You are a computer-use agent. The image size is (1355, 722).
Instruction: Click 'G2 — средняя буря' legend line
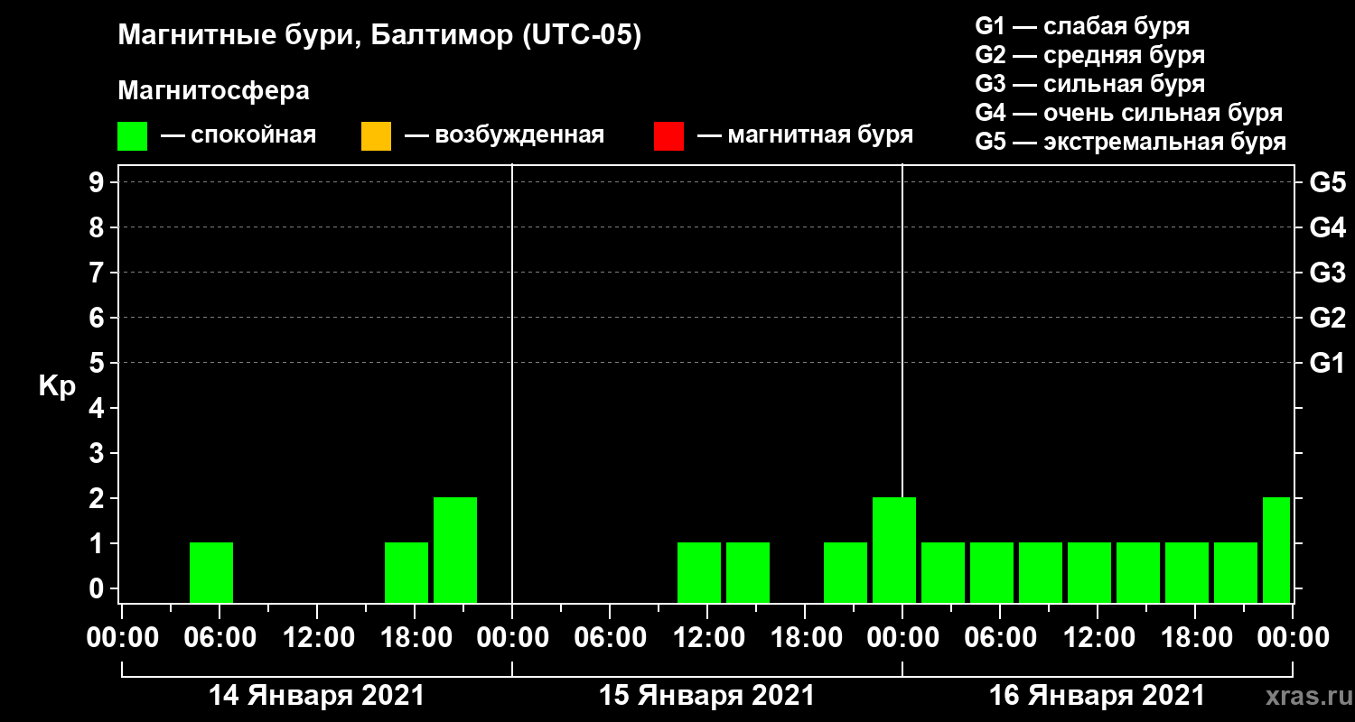tap(1089, 55)
